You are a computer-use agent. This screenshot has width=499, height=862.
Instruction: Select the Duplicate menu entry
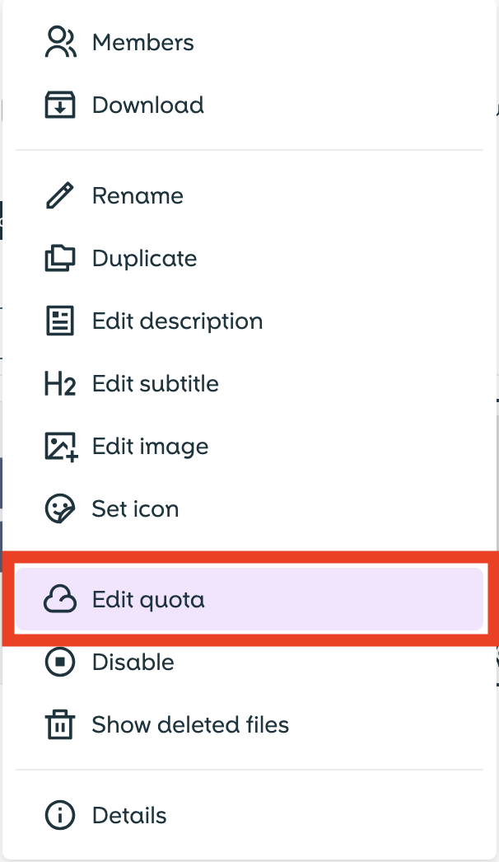tap(144, 258)
